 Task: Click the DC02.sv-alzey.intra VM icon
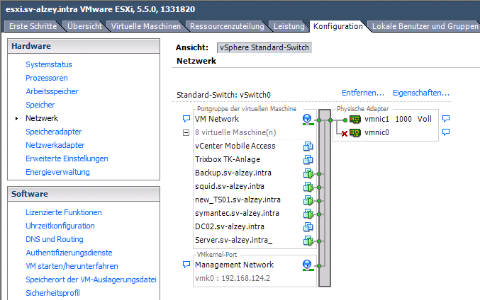pyautogui.click(x=308, y=226)
